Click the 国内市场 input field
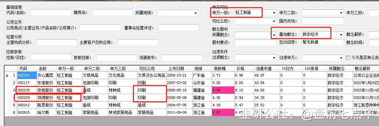The width and height of the screenshot is (379, 126). pos(323,21)
